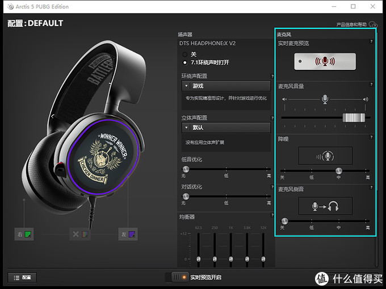Screen dimensions: 386x289
Task: Open help for 均衡器 section
Action: (x=272, y=215)
